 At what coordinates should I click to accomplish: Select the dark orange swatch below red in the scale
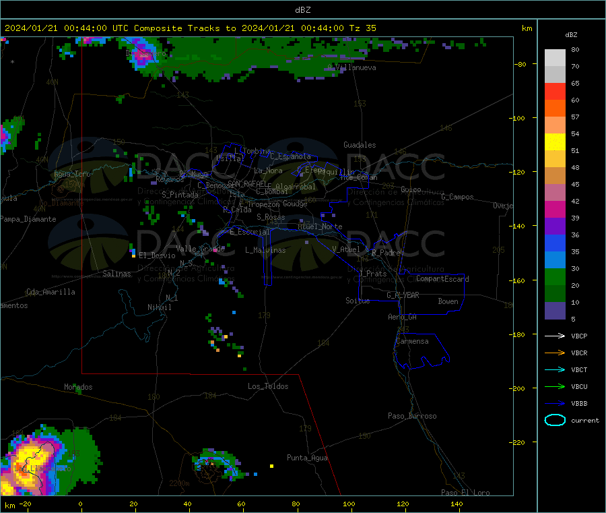coord(555,109)
